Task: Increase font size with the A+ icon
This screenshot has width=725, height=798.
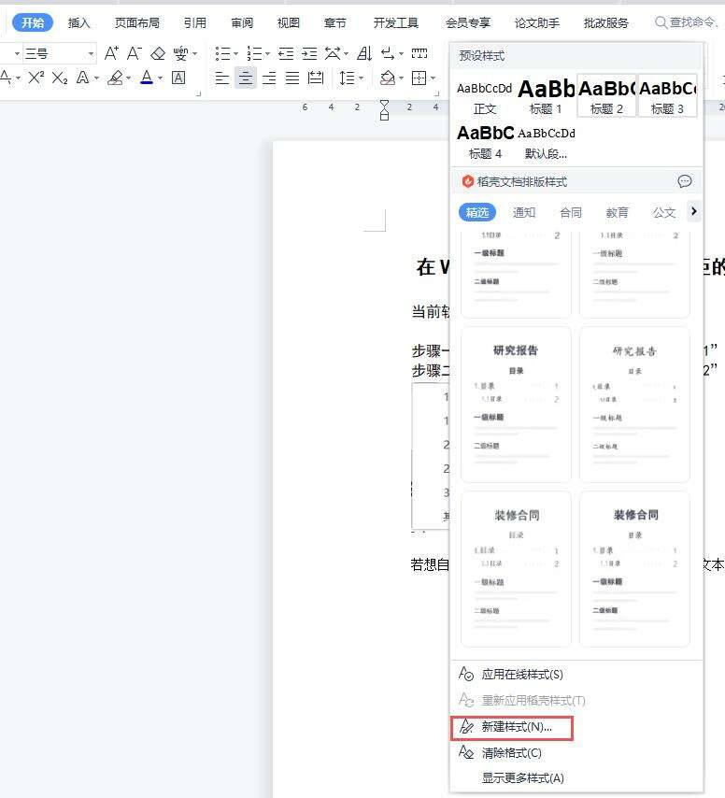Action: click(111, 53)
